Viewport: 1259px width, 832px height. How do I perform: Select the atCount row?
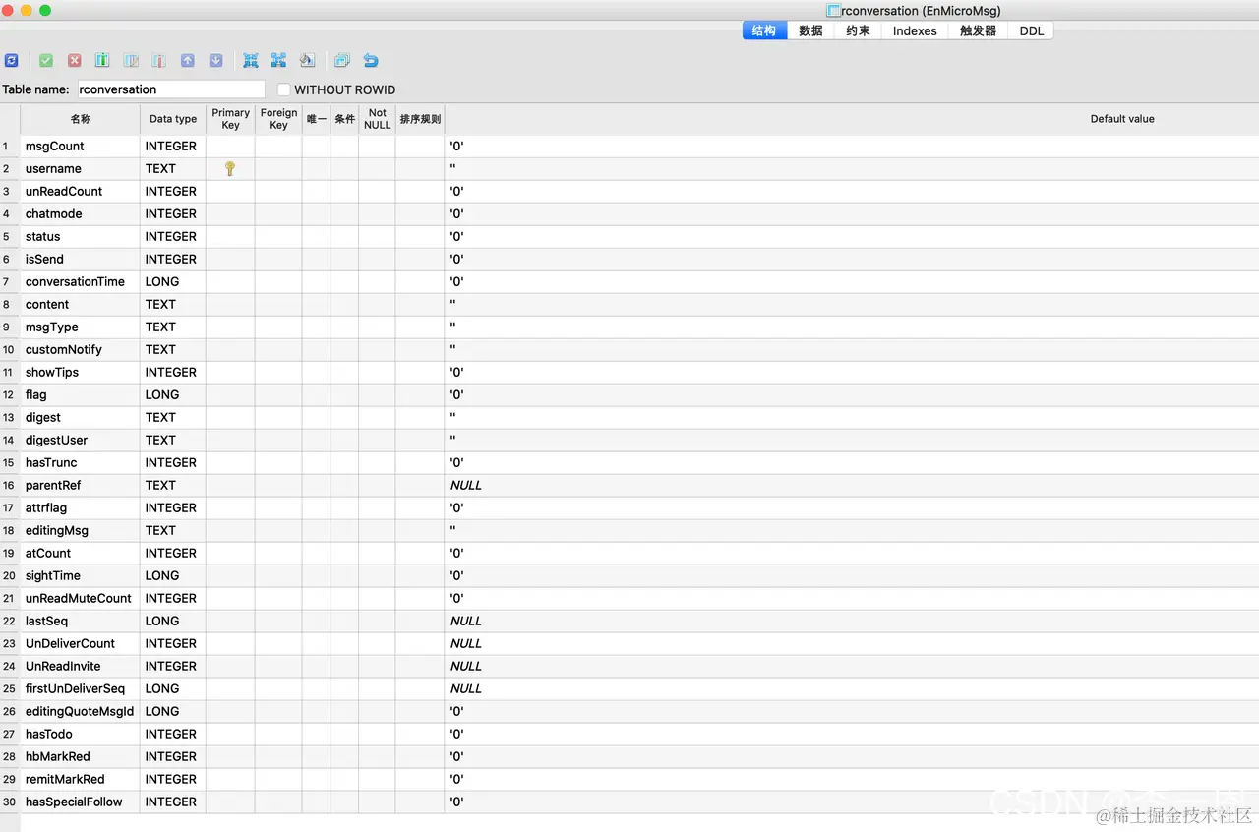[x=629, y=554]
